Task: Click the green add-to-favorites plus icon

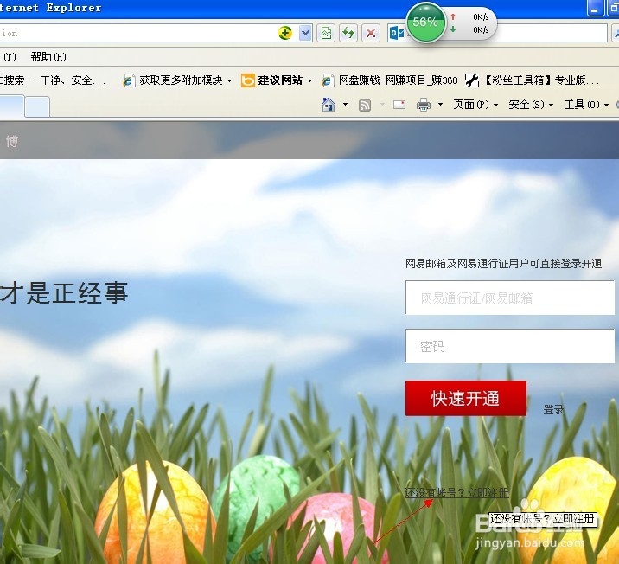Action: pos(285,33)
